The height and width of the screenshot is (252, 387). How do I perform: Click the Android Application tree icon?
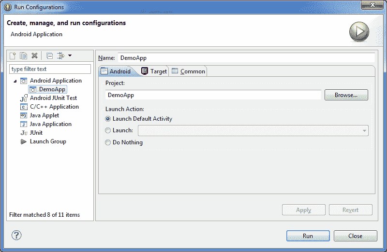(23, 81)
